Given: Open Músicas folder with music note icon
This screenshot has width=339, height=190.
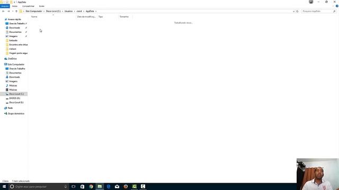Looking at the screenshot, I should point(13,85).
